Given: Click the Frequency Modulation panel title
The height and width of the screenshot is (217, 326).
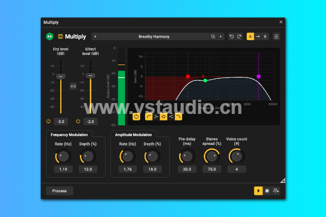Looking at the screenshot, I should 69,135.
